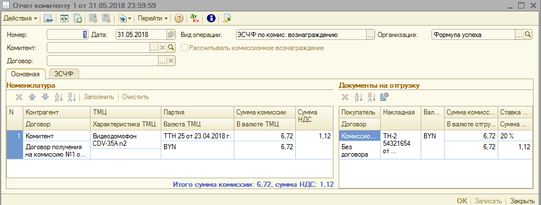Select the BYN cell under Партия
This screenshot has height=205, width=541.
(x=197, y=150)
